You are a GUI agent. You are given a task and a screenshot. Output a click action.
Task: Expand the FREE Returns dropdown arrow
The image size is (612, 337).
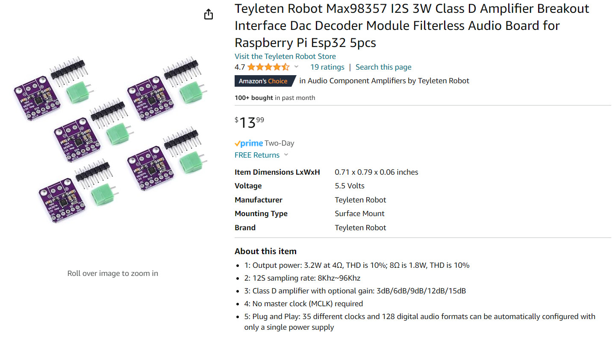(286, 155)
